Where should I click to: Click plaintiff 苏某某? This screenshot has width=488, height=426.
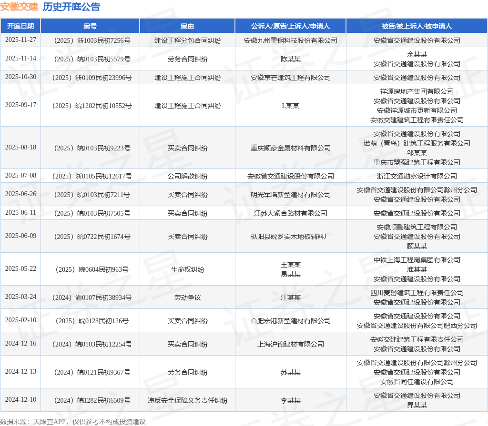pyautogui.click(x=290, y=372)
